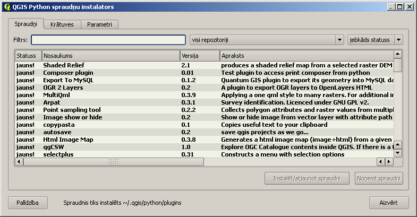Select the Composer plugin row
The width and height of the screenshot is (417, 217).
pos(204,73)
